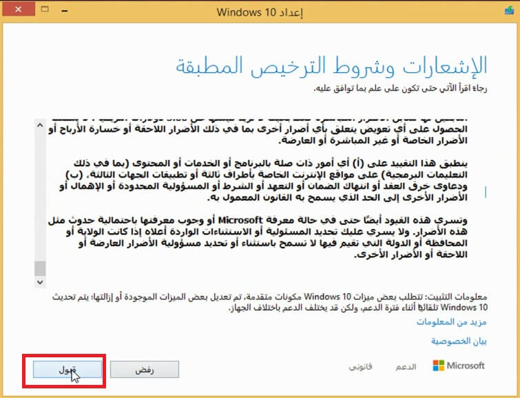The image size is (520, 398).
Task: Click the Microsoft logo
Action: tap(459, 366)
